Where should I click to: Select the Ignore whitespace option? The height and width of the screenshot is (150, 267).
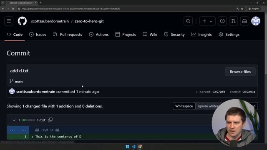pyautogui.click(x=209, y=106)
